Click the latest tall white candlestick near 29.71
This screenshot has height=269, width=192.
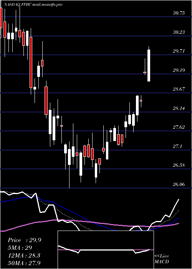point(149,65)
